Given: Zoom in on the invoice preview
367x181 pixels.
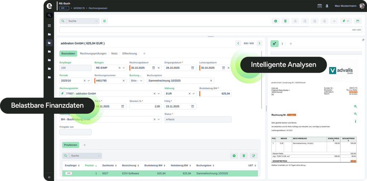Looking at the screenshot, I should point(355,107).
